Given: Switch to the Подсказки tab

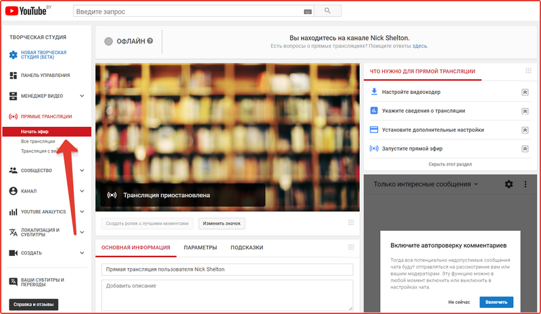Looking at the screenshot, I should coord(247,247).
